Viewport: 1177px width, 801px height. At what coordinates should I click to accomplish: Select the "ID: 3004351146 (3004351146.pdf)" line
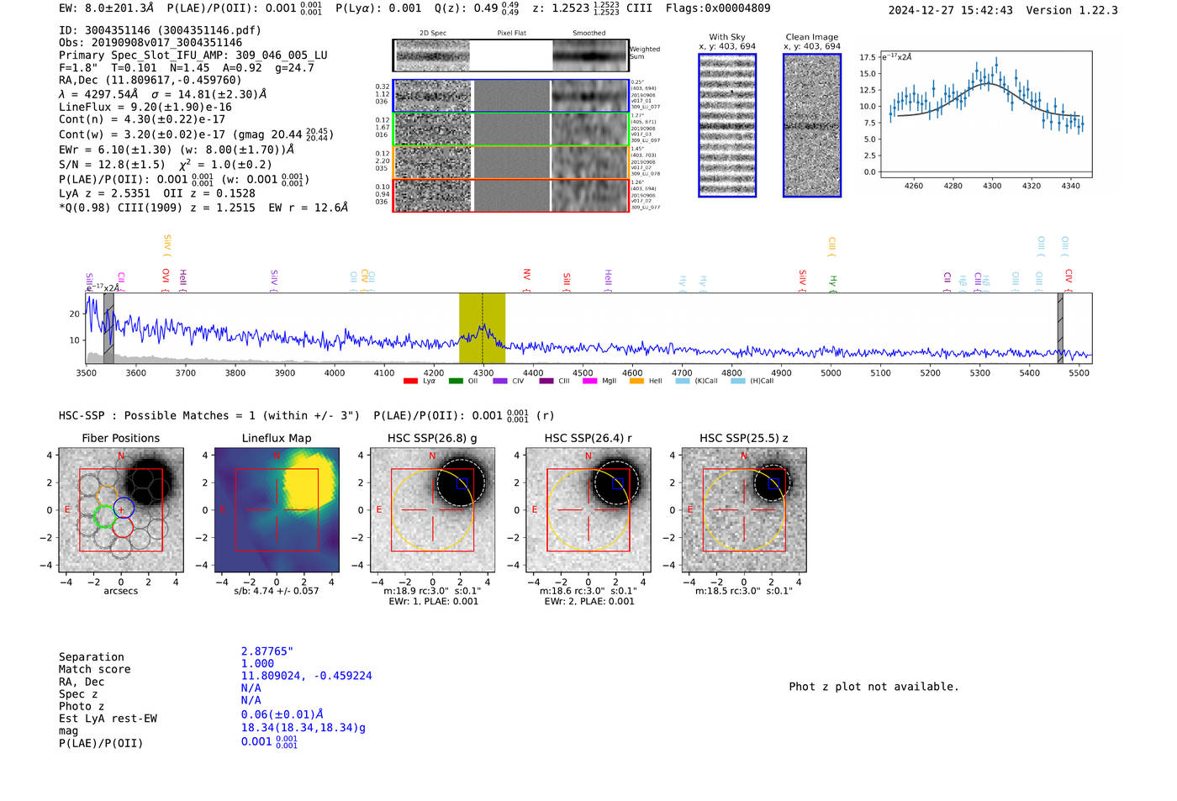click(x=160, y=30)
